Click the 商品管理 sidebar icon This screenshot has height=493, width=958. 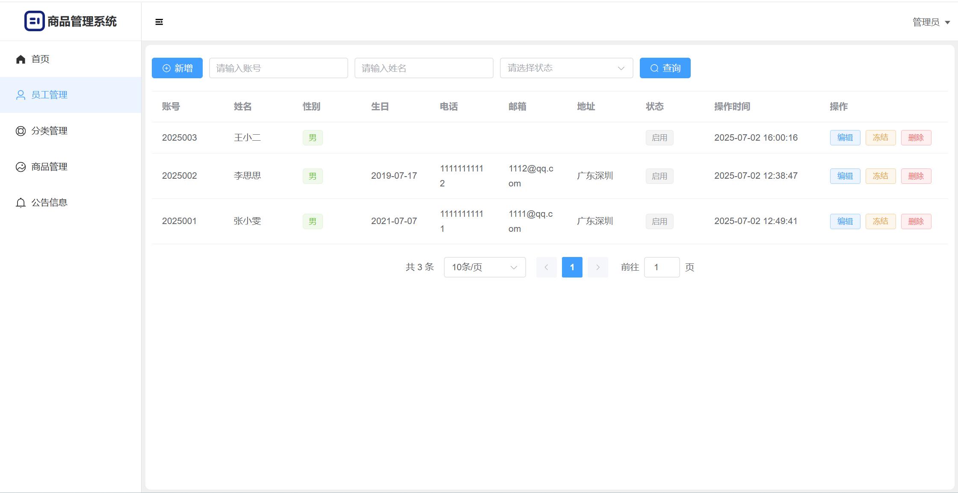tap(21, 167)
